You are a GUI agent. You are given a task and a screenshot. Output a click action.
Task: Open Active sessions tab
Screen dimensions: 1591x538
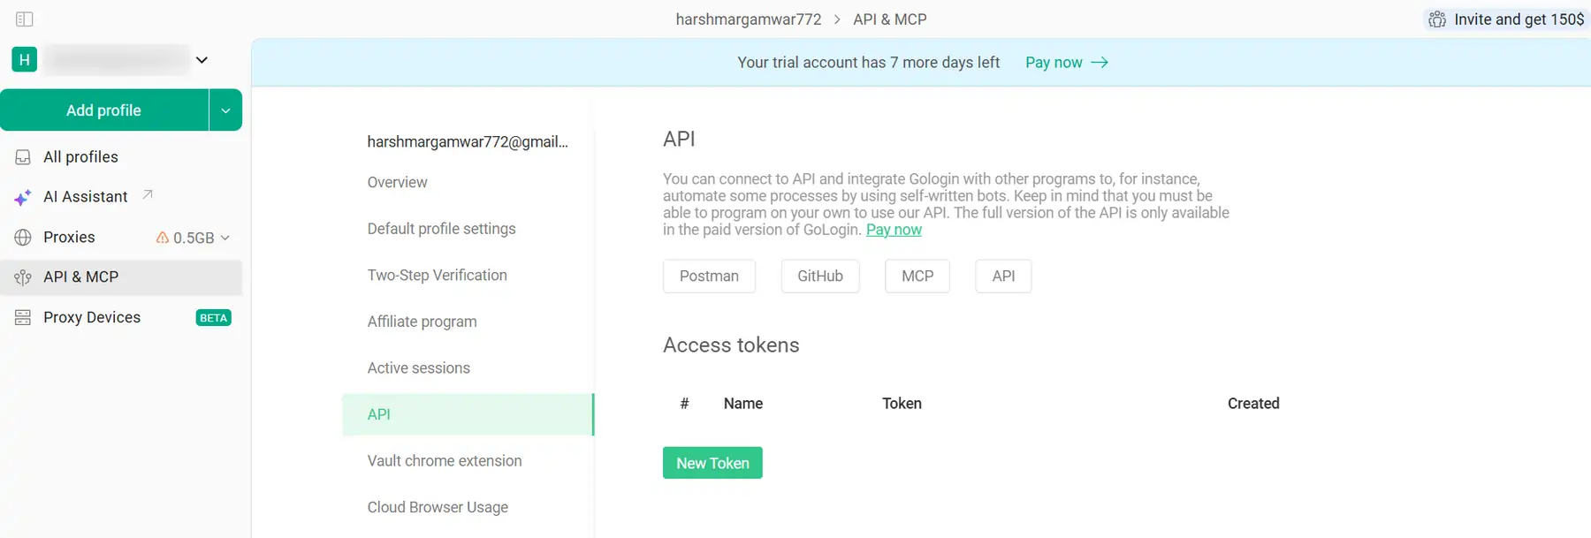pos(419,368)
